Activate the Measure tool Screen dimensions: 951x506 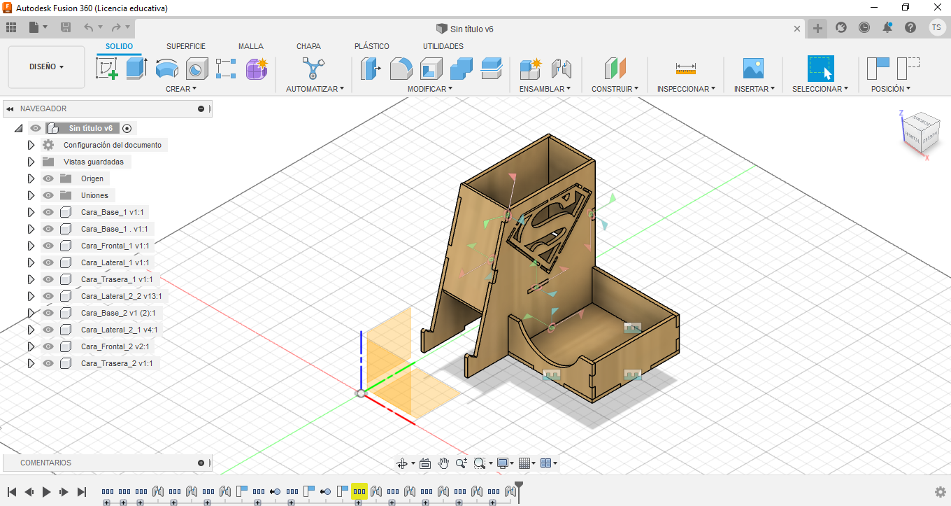686,69
